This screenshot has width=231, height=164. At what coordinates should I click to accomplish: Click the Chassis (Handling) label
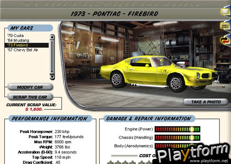[136, 138]
